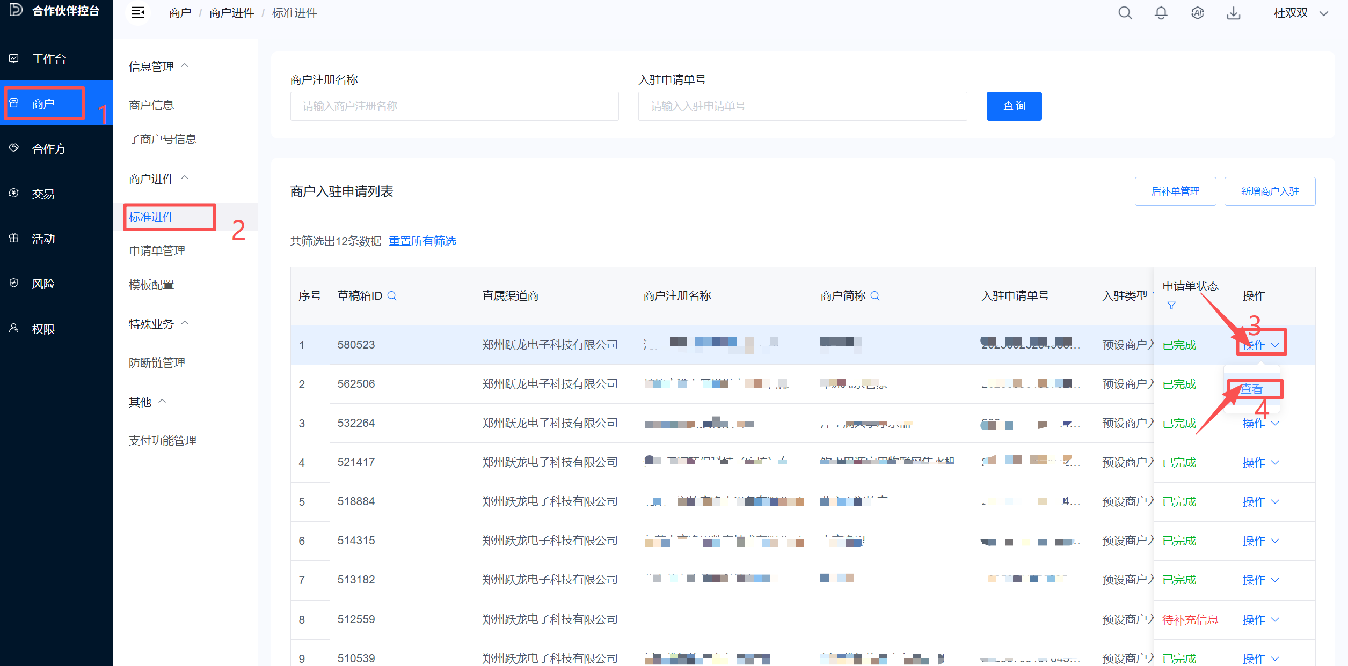1348x666 pixels.
Task: Click the 入驻类型 column header
Action: point(1125,295)
